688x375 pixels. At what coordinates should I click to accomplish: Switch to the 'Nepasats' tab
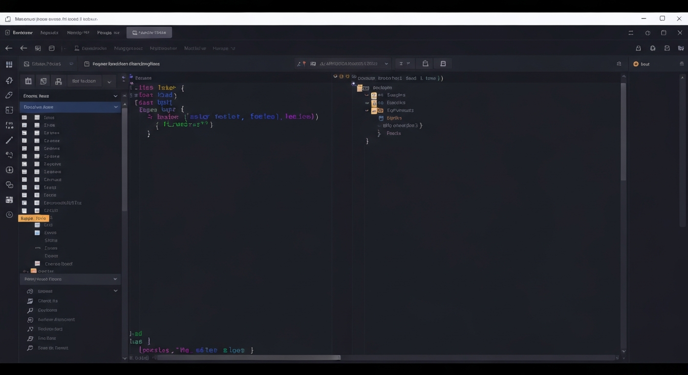click(49, 33)
